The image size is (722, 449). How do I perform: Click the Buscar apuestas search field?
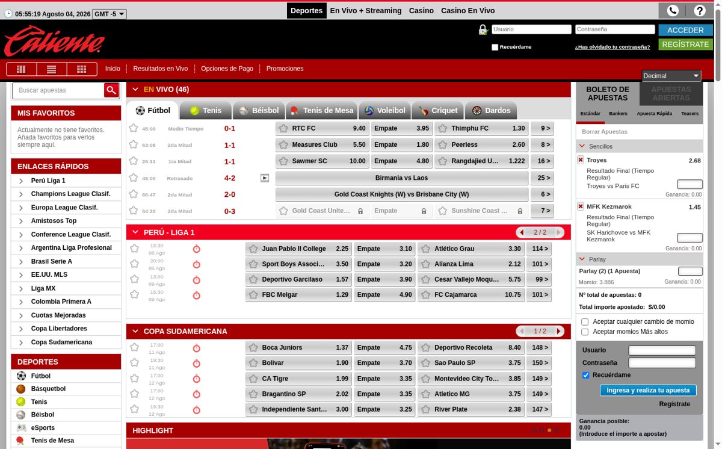point(58,90)
